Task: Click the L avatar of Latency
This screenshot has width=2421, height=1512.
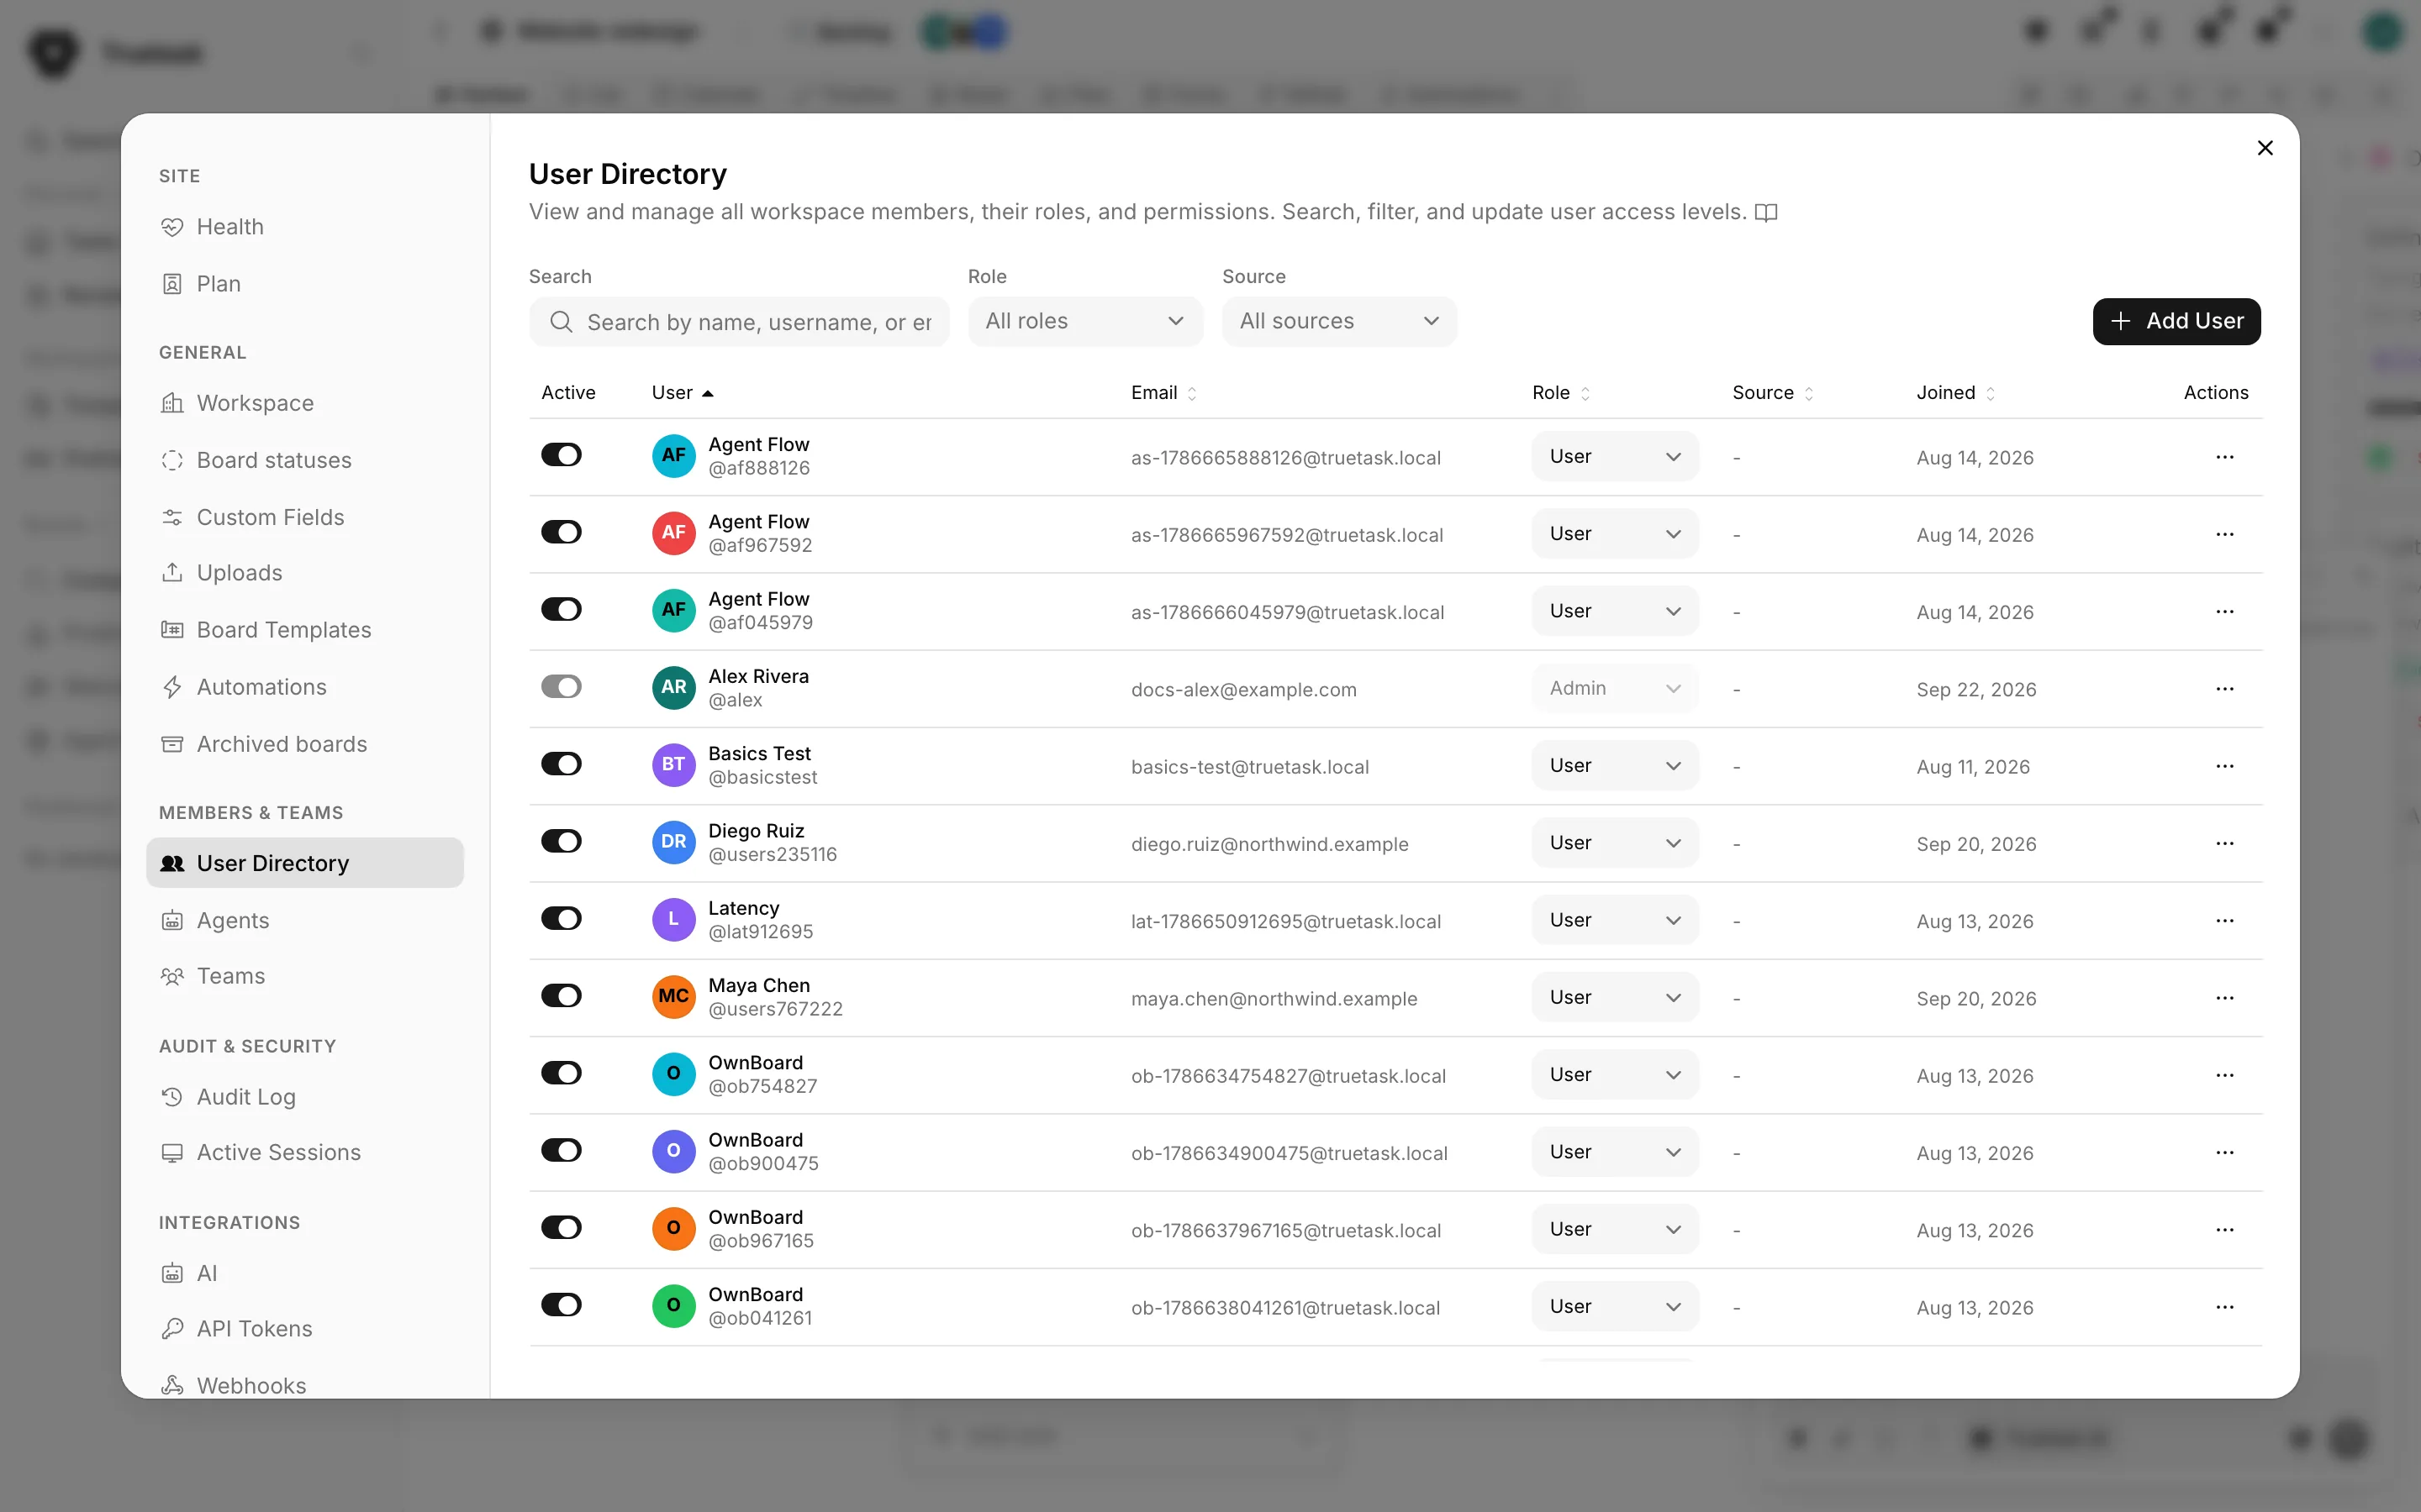Action: point(673,919)
